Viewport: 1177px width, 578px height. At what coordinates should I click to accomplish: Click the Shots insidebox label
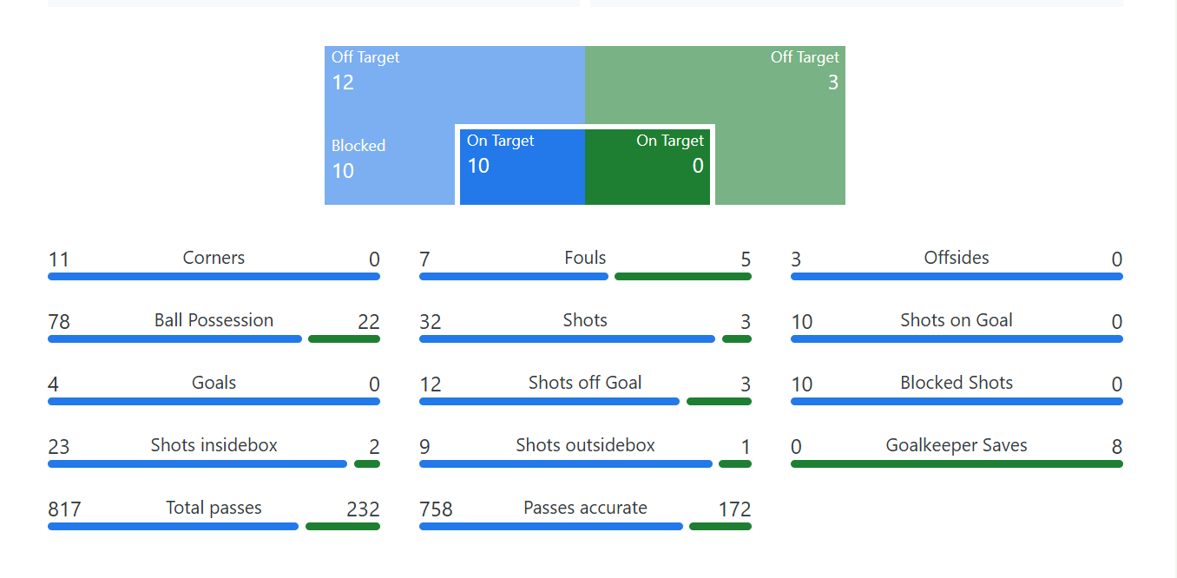point(214,445)
